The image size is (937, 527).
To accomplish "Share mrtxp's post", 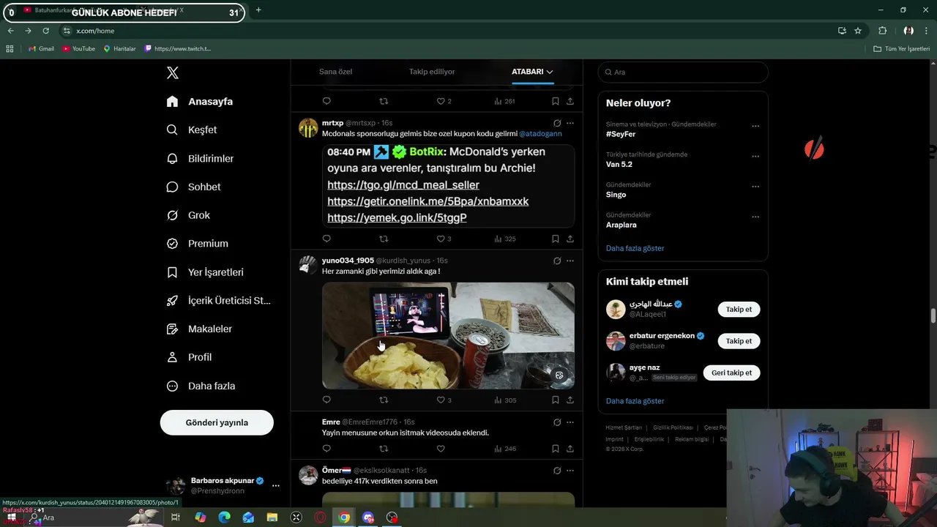I will 570,239.
